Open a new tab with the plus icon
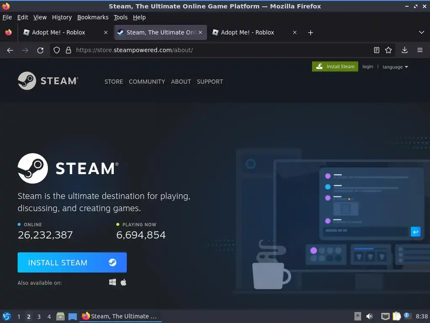The image size is (430, 323). pos(310,33)
